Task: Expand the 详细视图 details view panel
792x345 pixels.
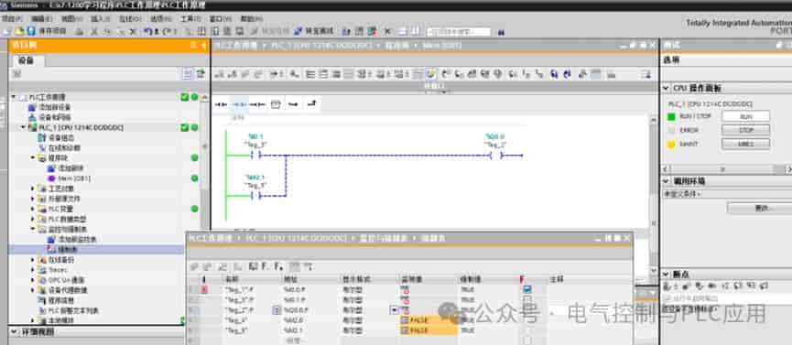Action: (x=14, y=332)
